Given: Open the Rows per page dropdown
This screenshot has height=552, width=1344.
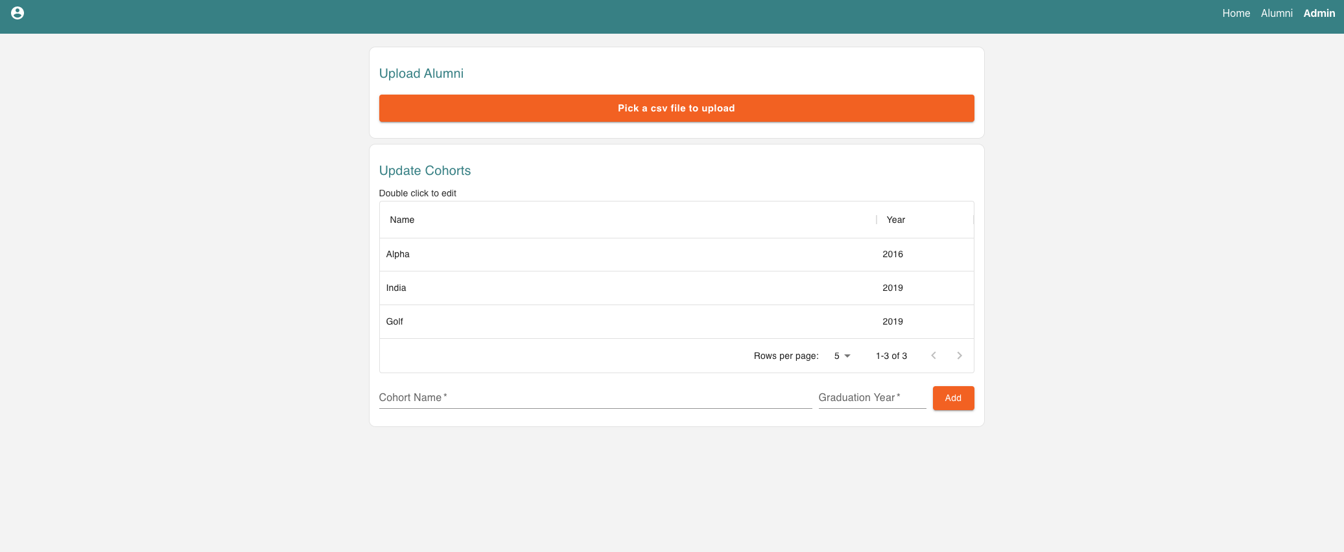Looking at the screenshot, I should tap(842, 356).
